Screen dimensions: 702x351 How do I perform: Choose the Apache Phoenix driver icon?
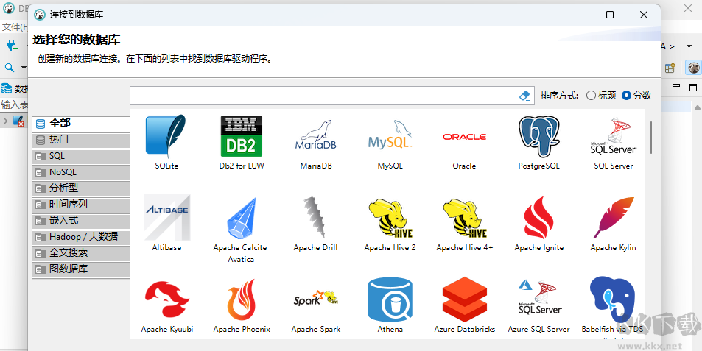(242, 299)
